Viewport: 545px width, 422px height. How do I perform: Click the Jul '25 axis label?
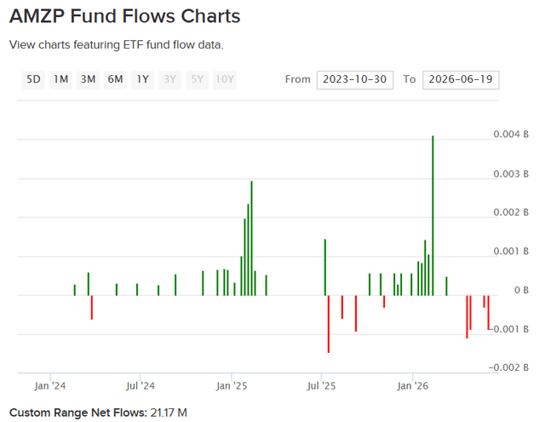click(x=322, y=386)
